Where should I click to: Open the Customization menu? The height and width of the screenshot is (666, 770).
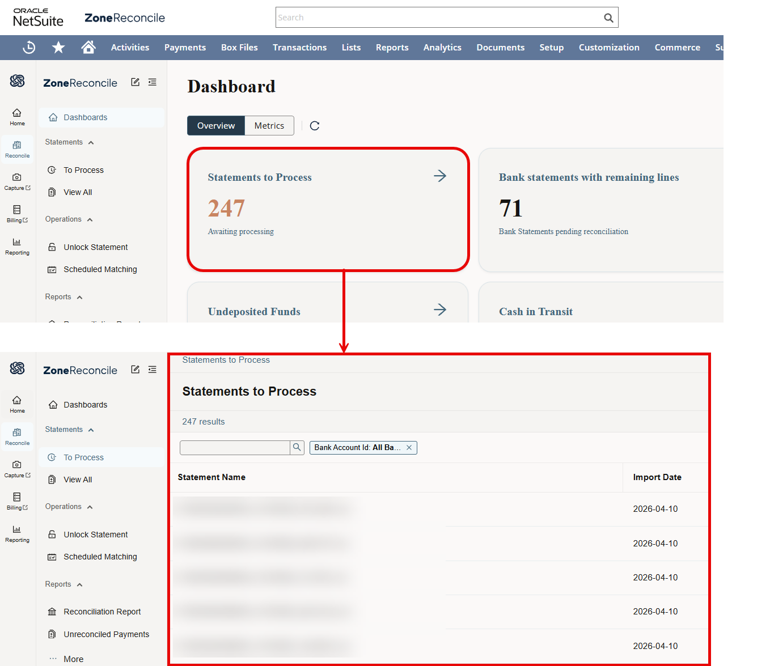[609, 48]
